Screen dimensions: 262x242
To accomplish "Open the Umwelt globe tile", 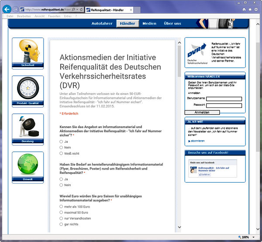I will [28, 167].
